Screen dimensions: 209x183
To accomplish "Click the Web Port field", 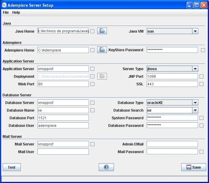I will (63, 84).
